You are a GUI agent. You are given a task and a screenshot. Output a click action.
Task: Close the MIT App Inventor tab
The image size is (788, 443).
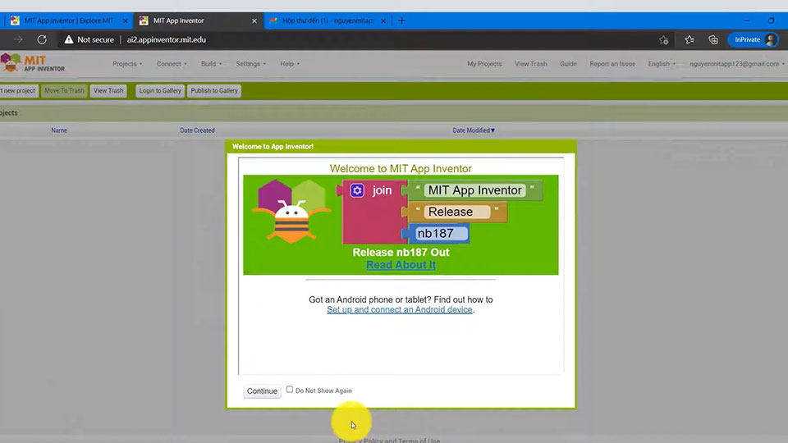click(x=254, y=21)
